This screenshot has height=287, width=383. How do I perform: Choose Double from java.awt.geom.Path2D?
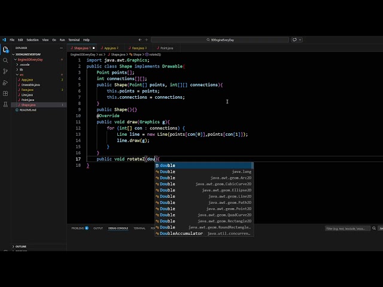tap(204, 203)
